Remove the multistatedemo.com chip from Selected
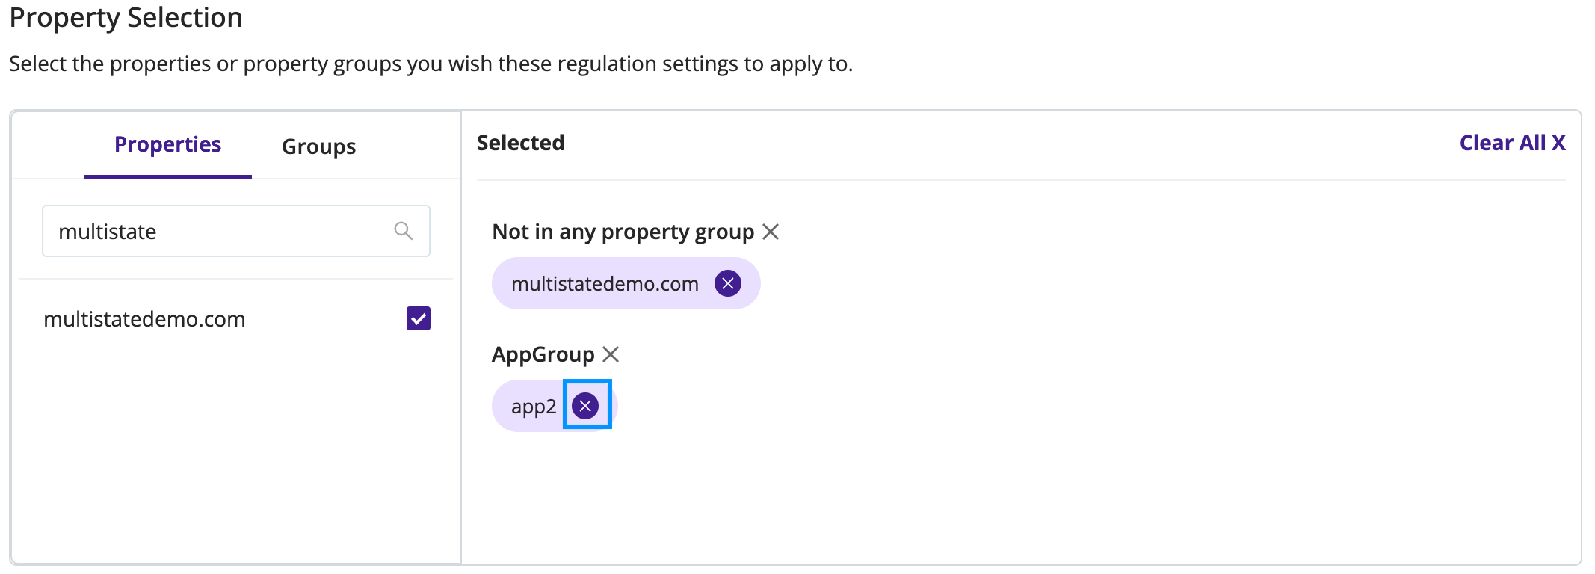 point(727,283)
